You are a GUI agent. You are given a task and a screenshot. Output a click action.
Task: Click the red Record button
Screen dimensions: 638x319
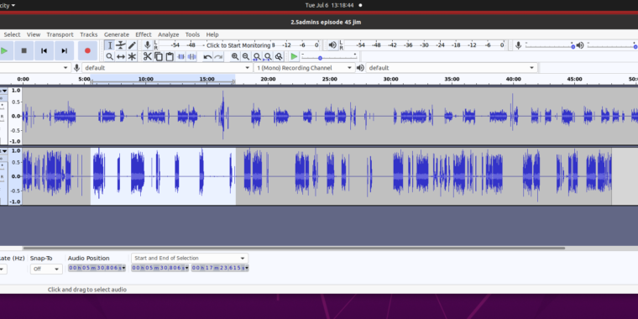tap(87, 51)
